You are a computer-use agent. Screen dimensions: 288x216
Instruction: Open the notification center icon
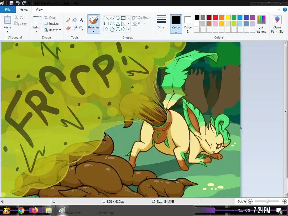tap(279, 211)
